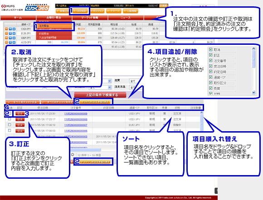Click scroll-down arrow in column list panel
The height and width of the screenshot is (200, 263).
point(253,93)
